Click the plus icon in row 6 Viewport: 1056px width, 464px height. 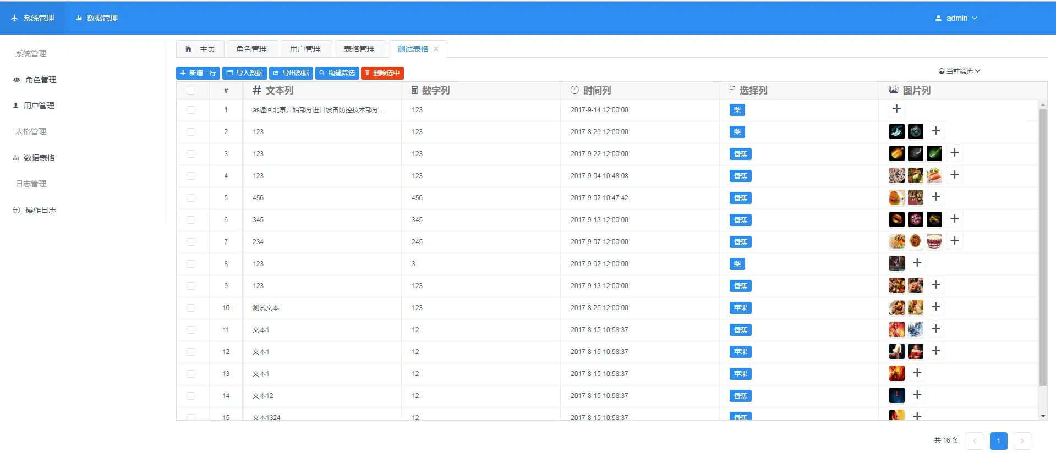[x=955, y=219]
